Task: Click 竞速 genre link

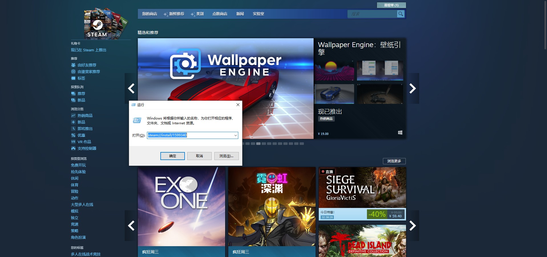Action: click(75, 224)
